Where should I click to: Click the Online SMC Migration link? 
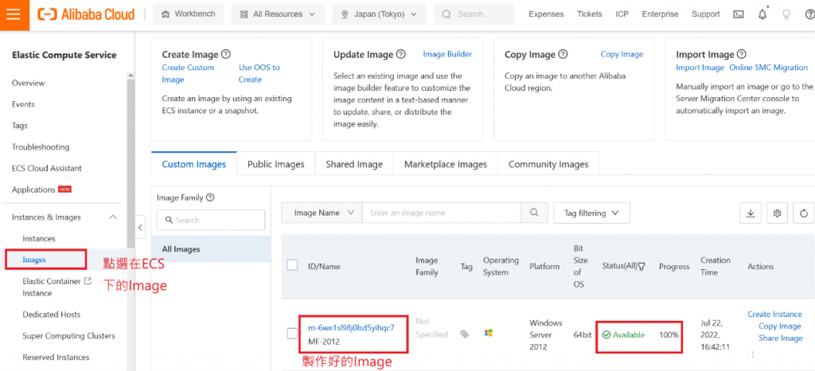(x=768, y=68)
